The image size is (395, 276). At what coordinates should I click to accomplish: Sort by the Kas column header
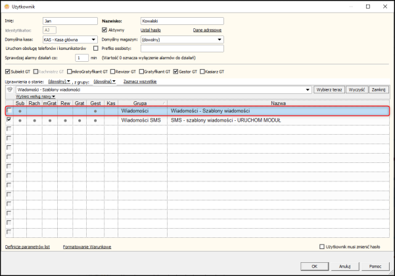[111, 103]
